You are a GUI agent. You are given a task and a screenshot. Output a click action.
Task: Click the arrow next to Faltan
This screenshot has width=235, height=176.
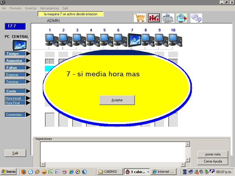tap(28, 68)
